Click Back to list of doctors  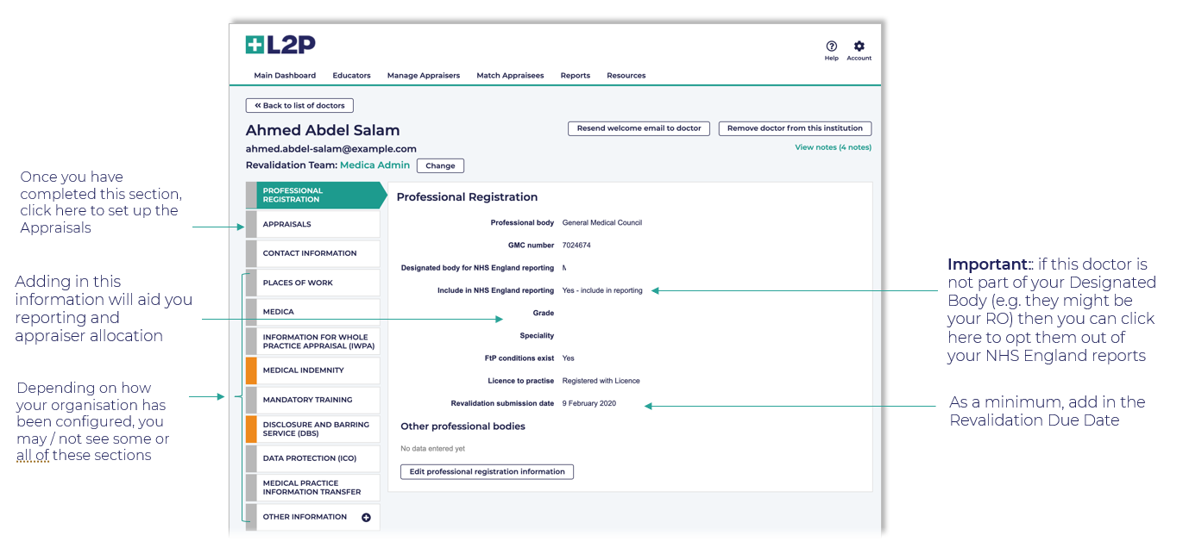(x=299, y=104)
